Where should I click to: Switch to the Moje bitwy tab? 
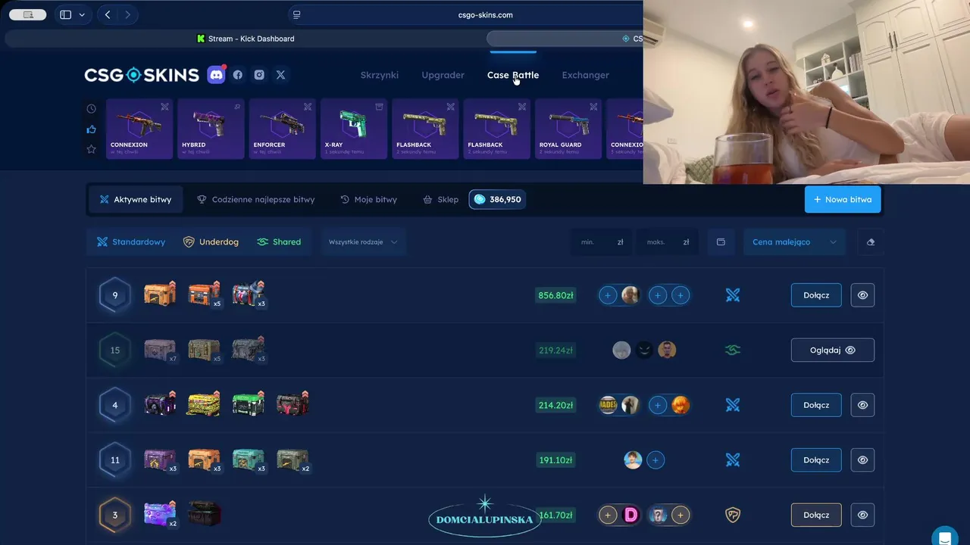point(368,200)
